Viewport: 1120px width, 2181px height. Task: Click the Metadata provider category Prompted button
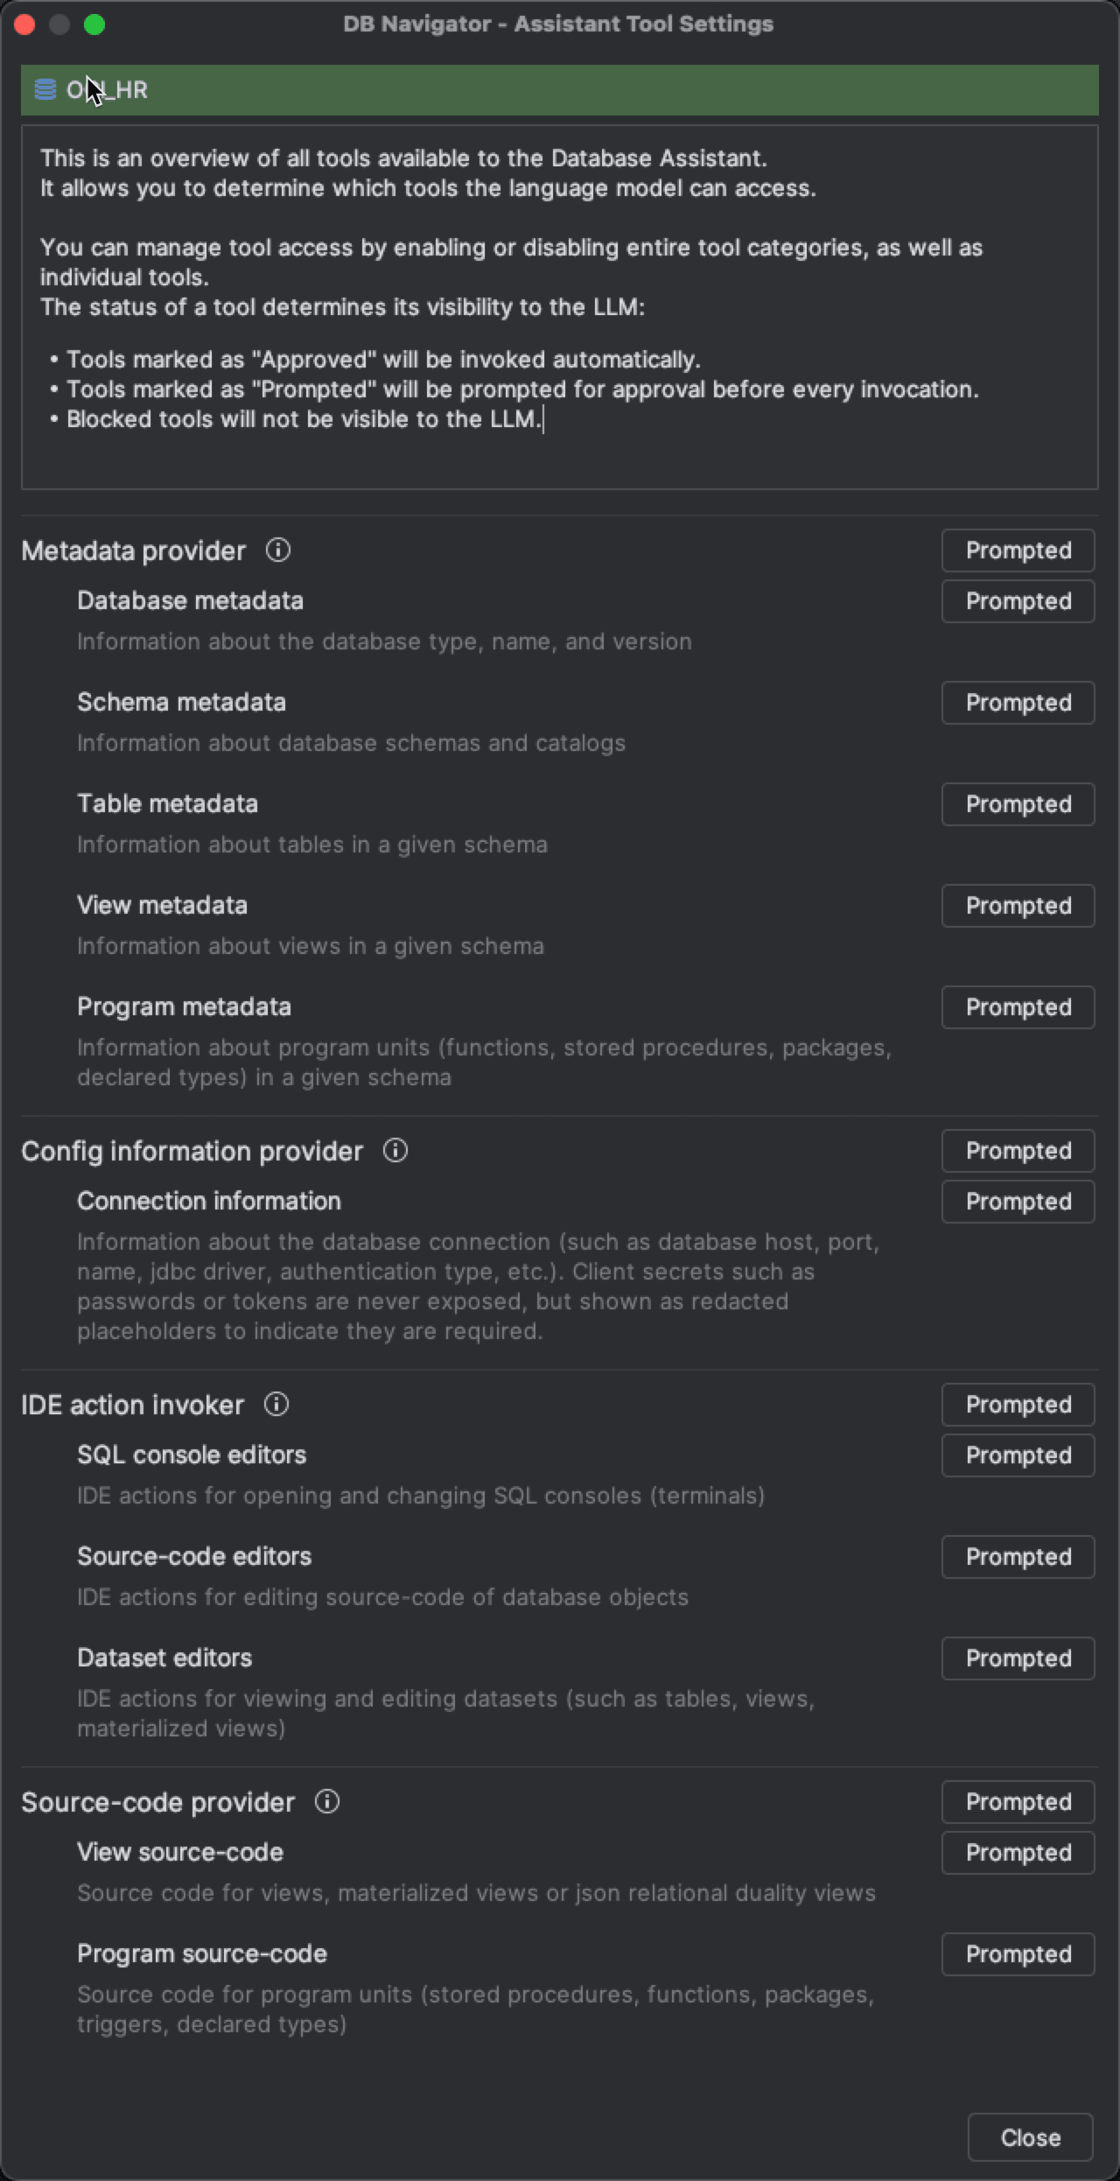(1018, 551)
